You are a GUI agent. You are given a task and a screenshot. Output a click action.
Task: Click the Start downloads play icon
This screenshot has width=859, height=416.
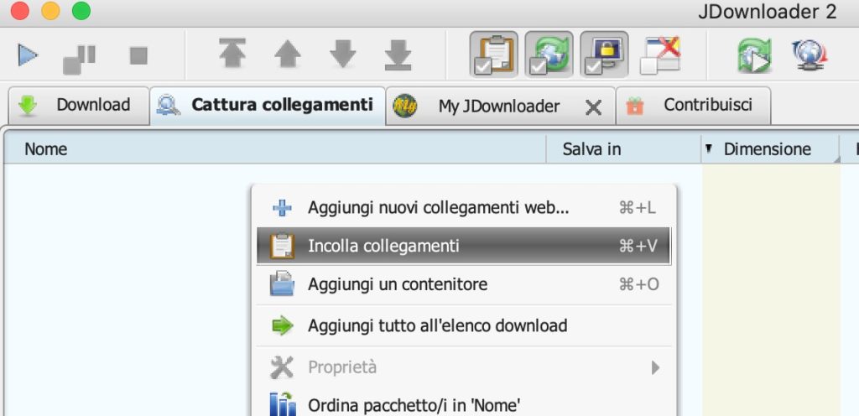28,55
